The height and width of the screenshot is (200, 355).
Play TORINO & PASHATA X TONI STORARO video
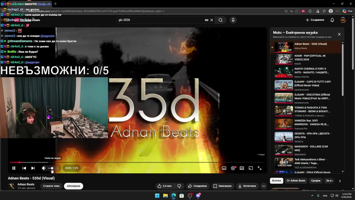(x=306, y=112)
